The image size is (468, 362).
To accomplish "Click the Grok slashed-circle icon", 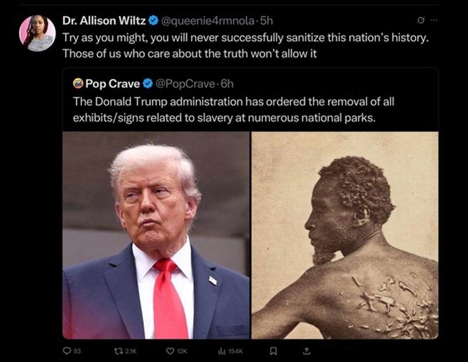I will (x=421, y=20).
